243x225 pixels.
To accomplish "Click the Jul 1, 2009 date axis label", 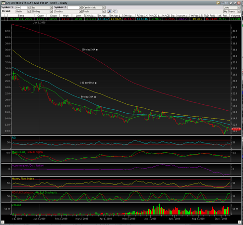I will click(174, 219).
